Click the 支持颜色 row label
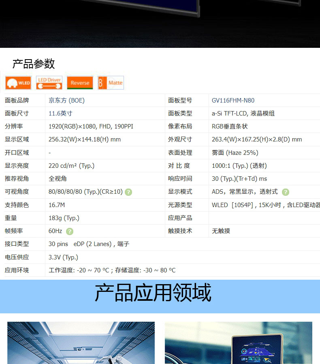The image size is (320, 364). [x=17, y=205]
